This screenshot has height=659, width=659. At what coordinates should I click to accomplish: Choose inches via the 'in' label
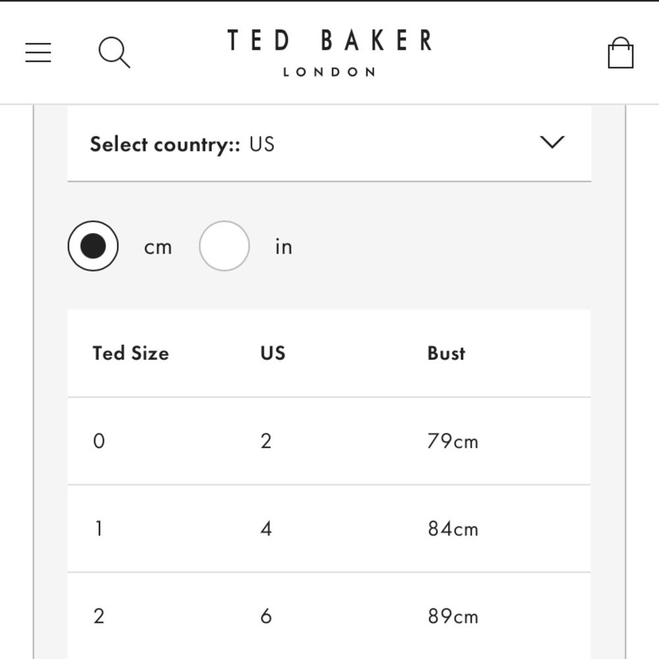click(283, 246)
